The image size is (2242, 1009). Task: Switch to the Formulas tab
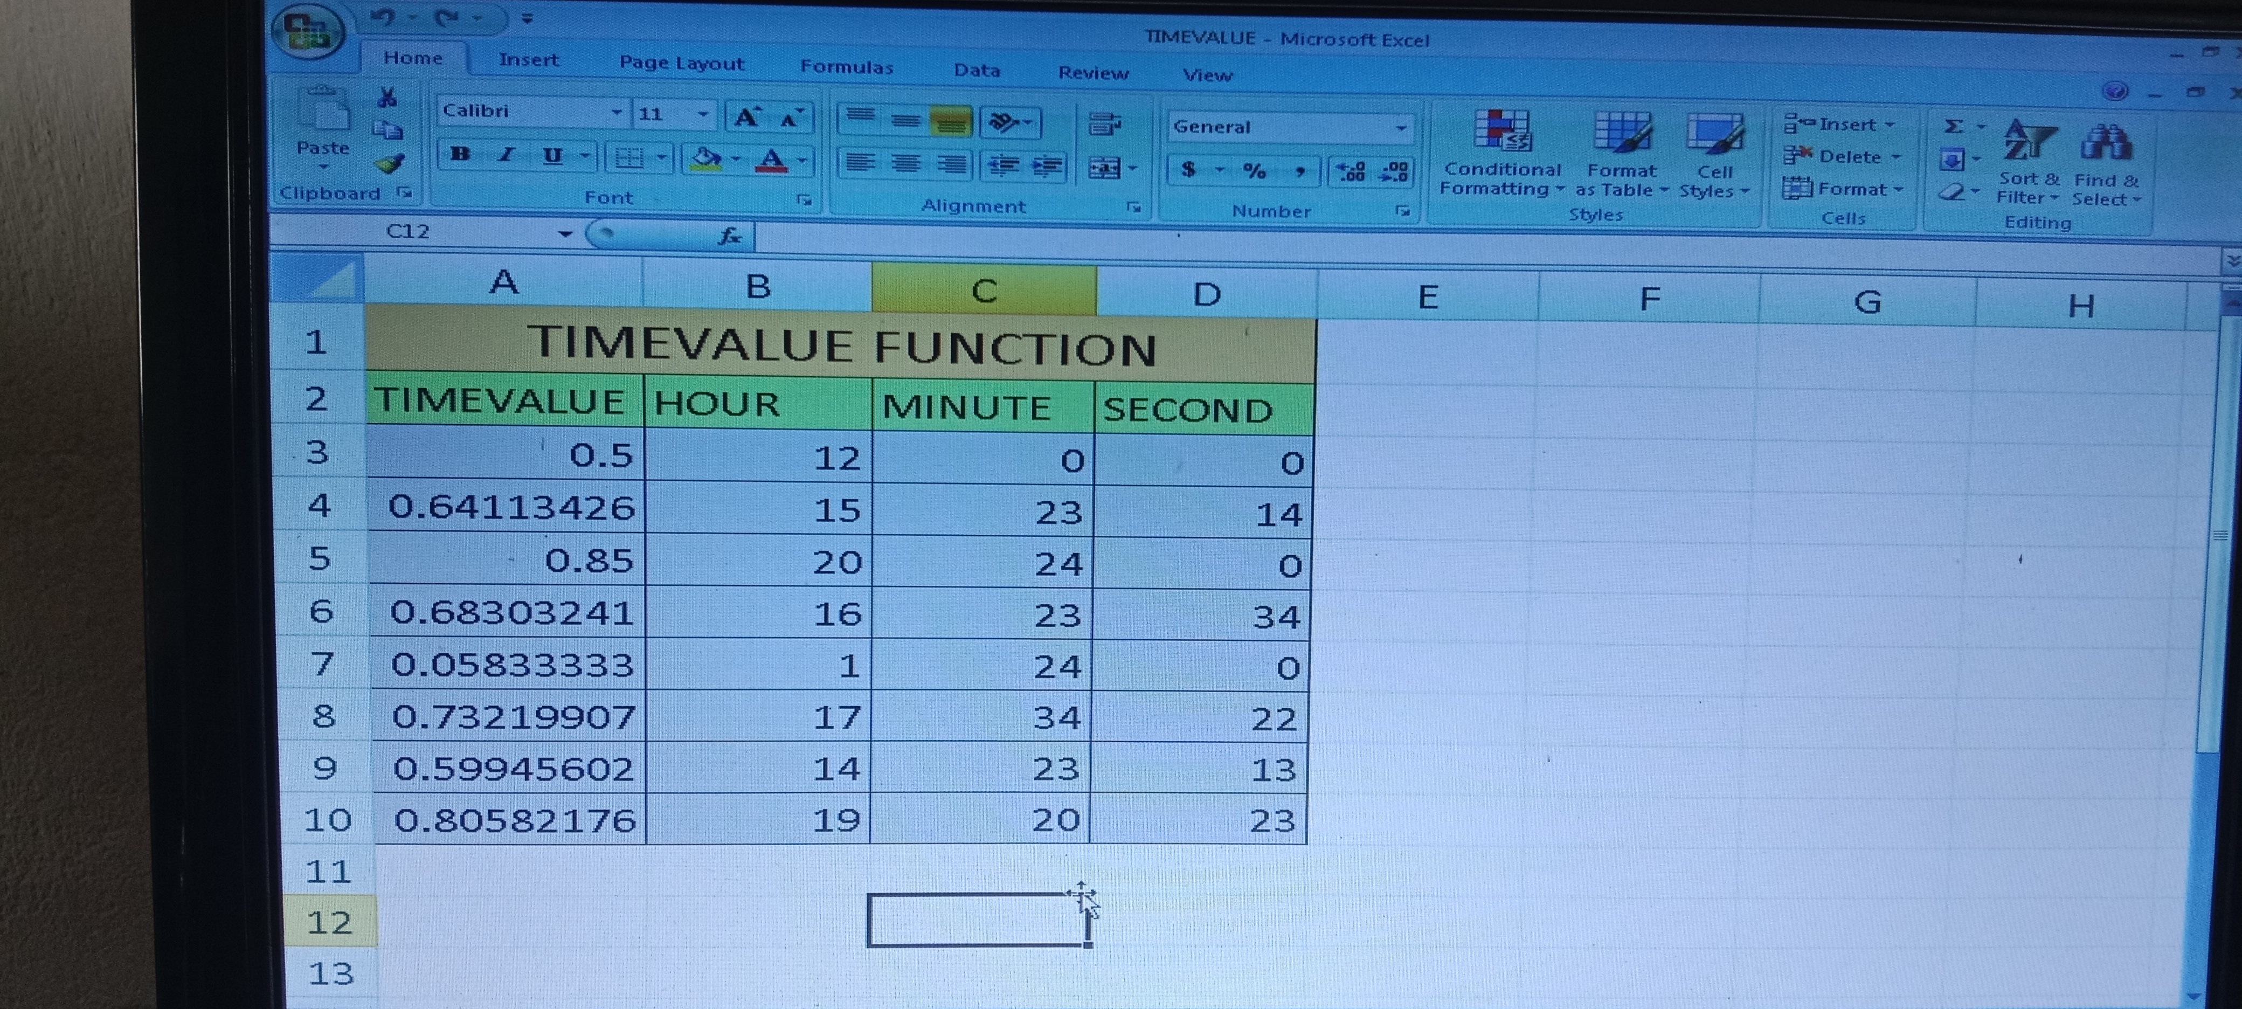pyautogui.click(x=846, y=67)
